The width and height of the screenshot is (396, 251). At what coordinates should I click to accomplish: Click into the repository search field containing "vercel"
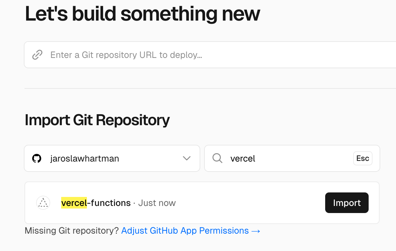click(290, 158)
